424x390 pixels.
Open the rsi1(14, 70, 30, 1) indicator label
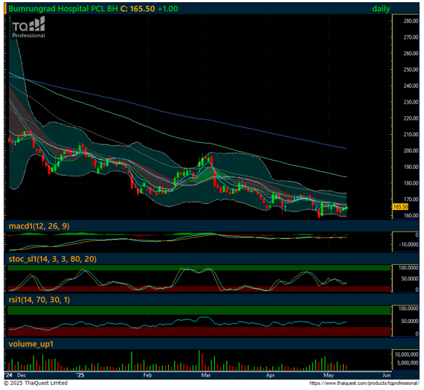(39, 300)
